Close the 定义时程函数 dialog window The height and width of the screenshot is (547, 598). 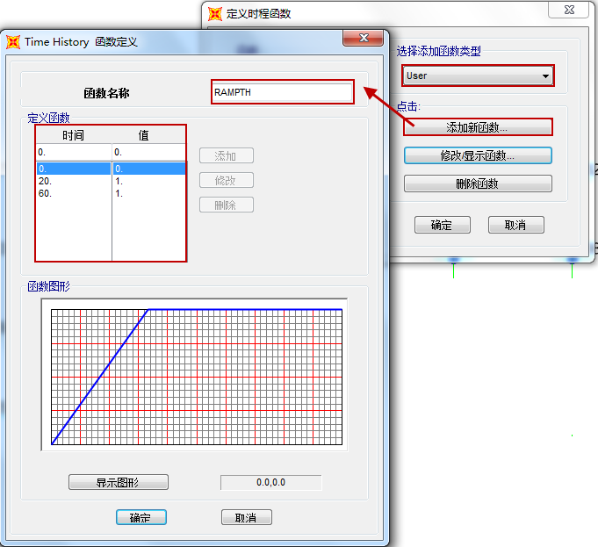point(568,10)
